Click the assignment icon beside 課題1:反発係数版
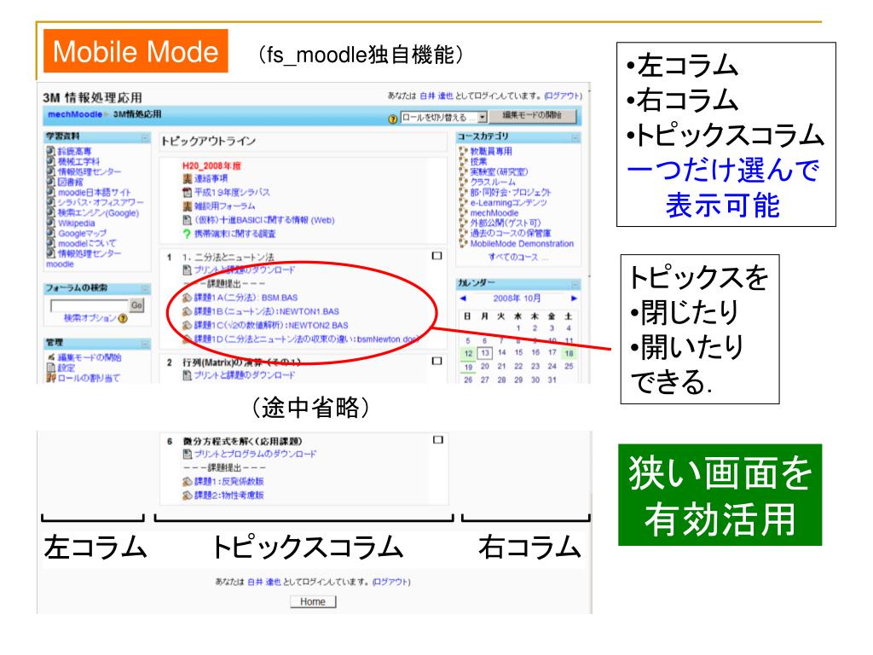Viewport: 873px width, 655px height. coord(187,481)
